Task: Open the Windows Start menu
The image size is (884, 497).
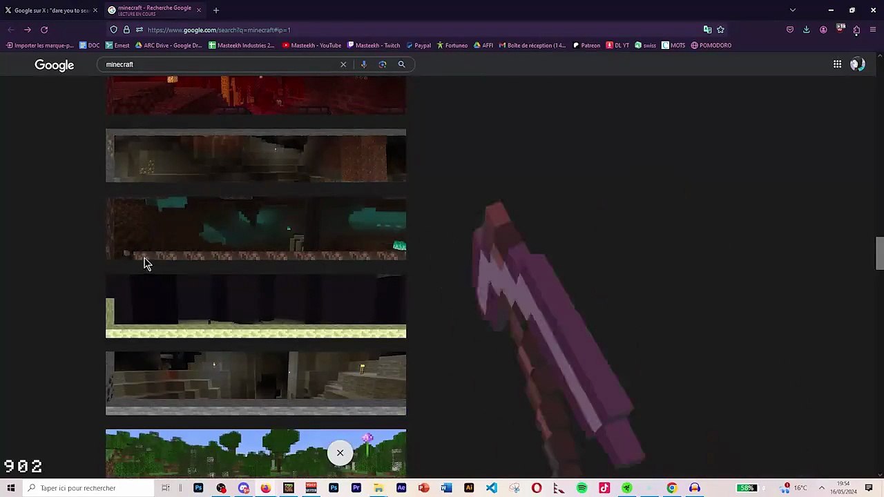Action: tap(11, 488)
